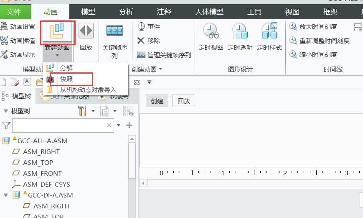Click the timeline mark at 0
Viewport: 363px width, 218px height.
(161, 173)
